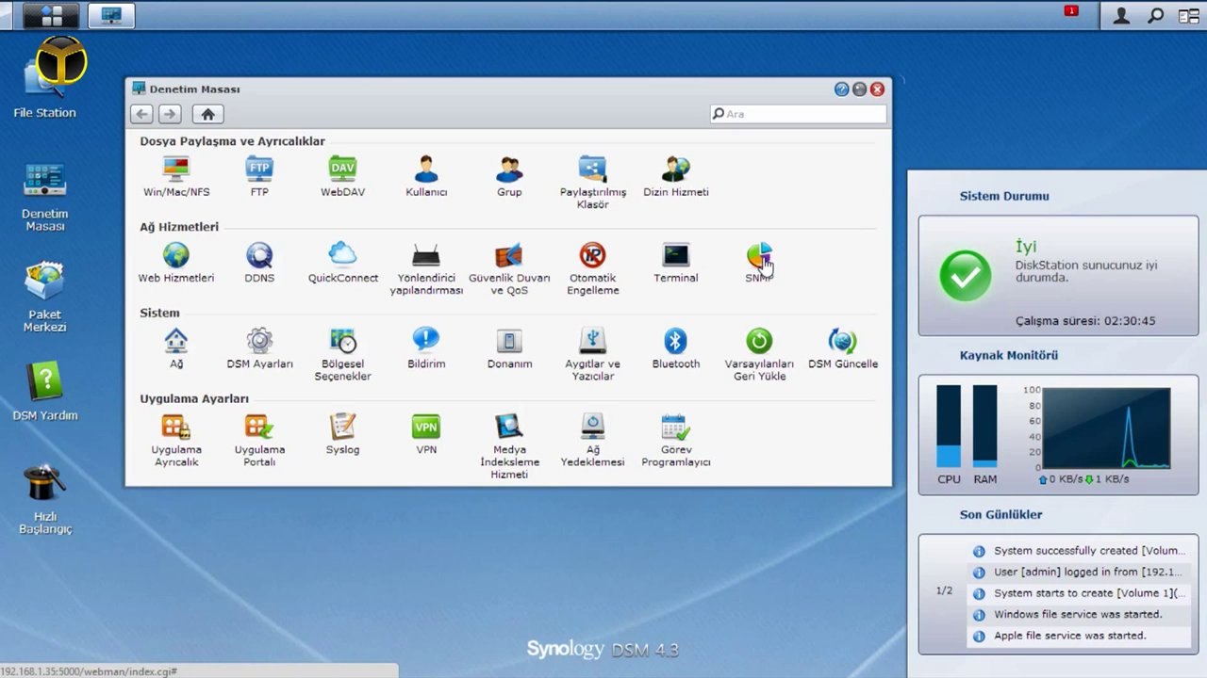Open Ağ Yedeklemesi network backup
The width and height of the screenshot is (1207, 678).
click(x=592, y=440)
